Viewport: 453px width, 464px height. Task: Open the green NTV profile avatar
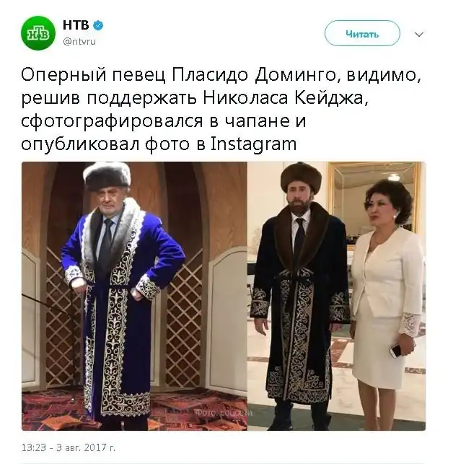pyautogui.click(x=38, y=33)
